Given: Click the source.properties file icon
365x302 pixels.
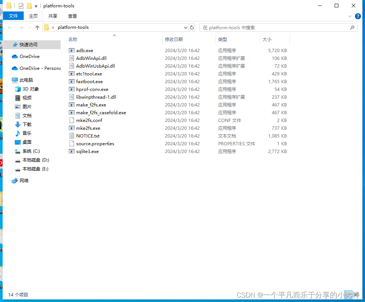Looking at the screenshot, I should click(72, 143).
